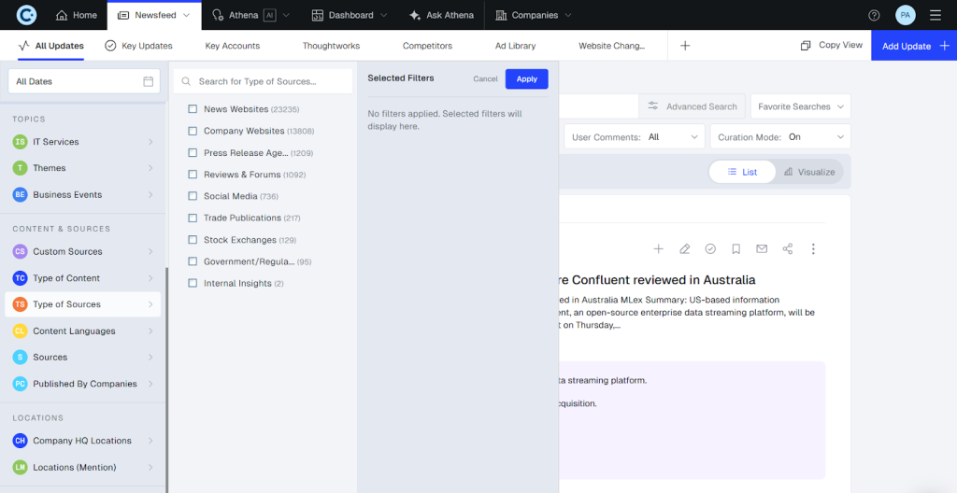The width and height of the screenshot is (957, 493).
Task: Click the Apply filters button
Action: pyautogui.click(x=526, y=79)
